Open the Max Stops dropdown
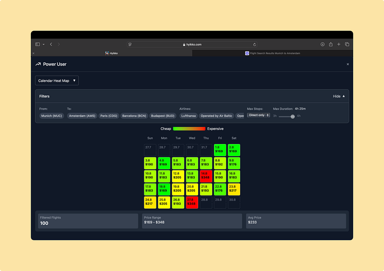This screenshot has height=271, width=384. click(x=259, y=115)
